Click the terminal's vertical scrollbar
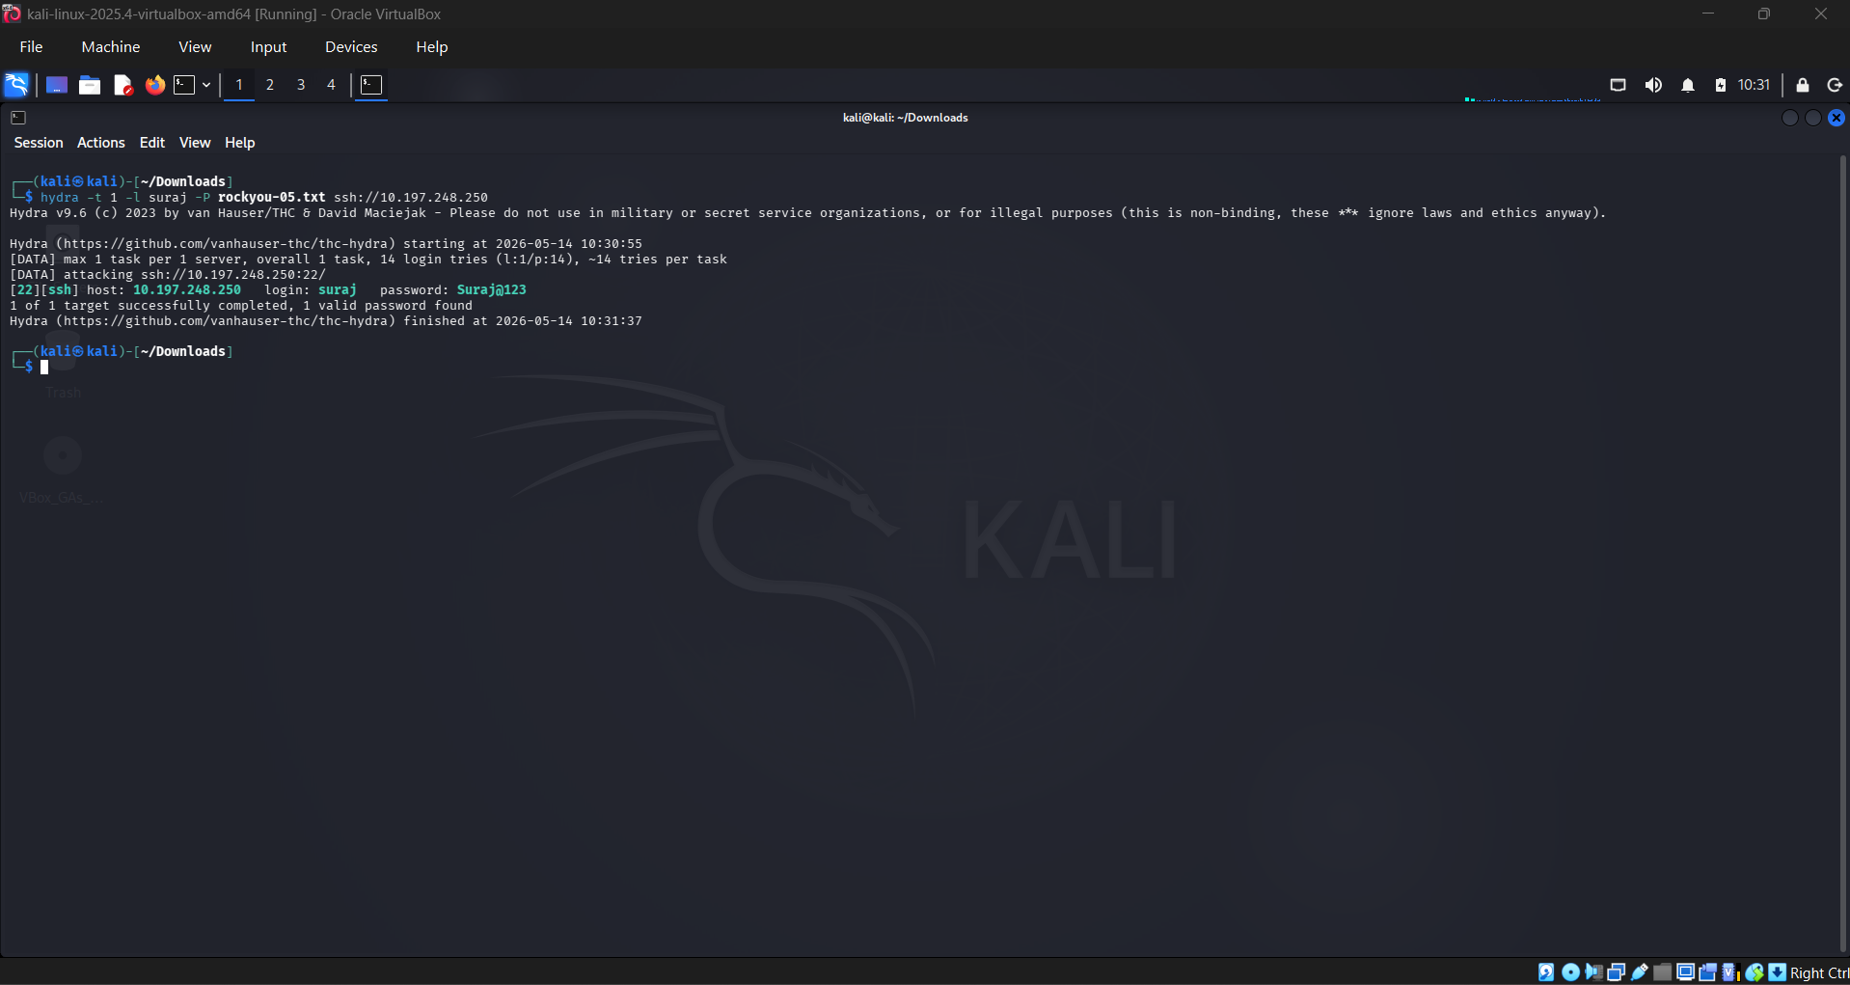Screen dimensions: 1850x985 click(1843, 555)
